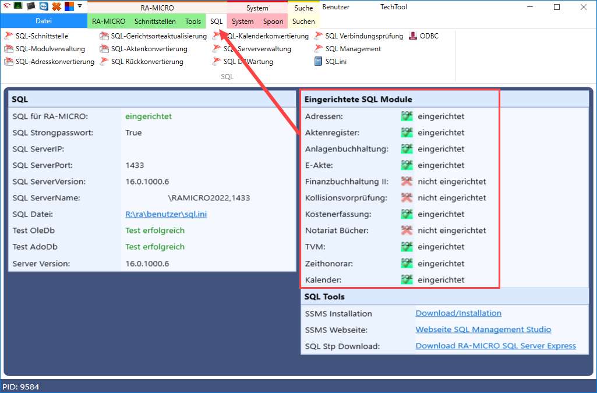The width and height of the screenshot is (597, 393).
Task: Click the orange X icon in quick access bar
Action: click(56, 6)
